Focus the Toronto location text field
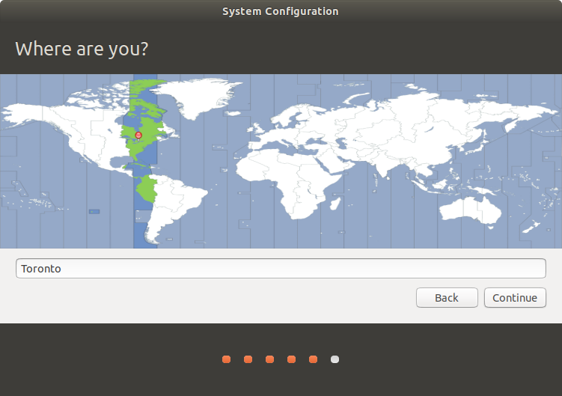The height and width of the screenshot is (396, 562). tap(281, 269)
